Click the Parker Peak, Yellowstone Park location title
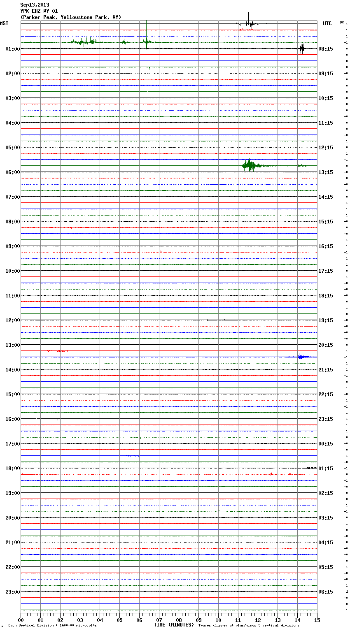The image size is (350, 631). [71, 17]
